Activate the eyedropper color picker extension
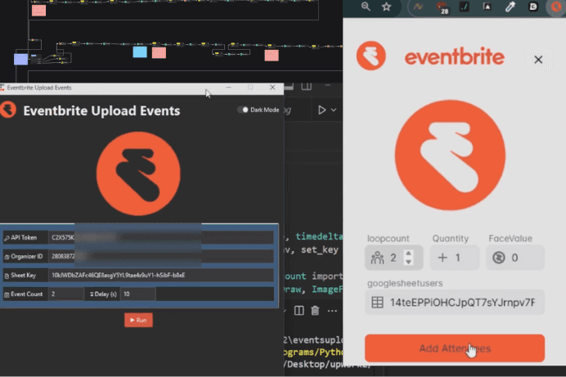Screen dimensions: 566x377 pos(510,7)
